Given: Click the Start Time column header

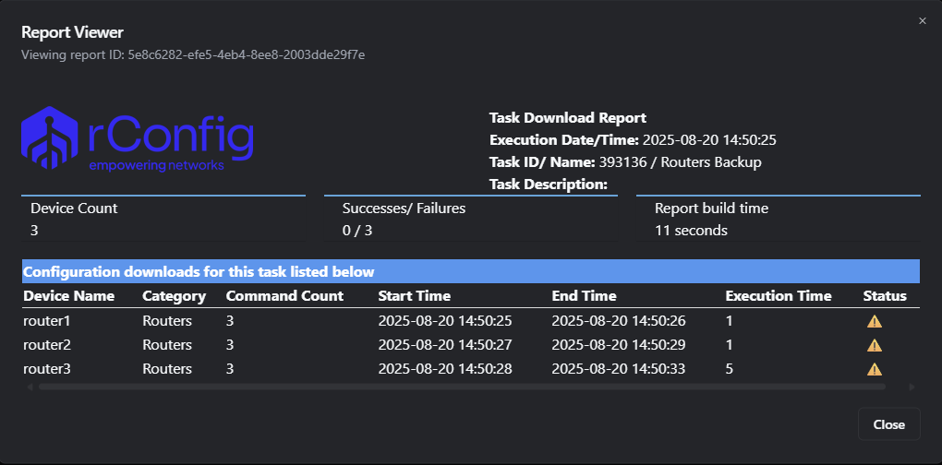Looking at the screenshot, I should pos(415,296).
